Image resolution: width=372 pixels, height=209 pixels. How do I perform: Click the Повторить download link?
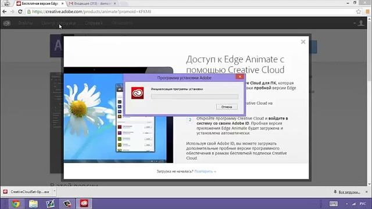coord(205,171)
